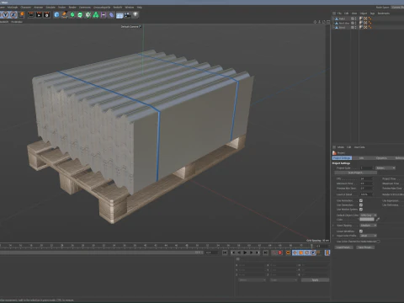This screenshot has width=404, height=303.
Task: Switch to the Dynamics tab
Action: point(381,158)
